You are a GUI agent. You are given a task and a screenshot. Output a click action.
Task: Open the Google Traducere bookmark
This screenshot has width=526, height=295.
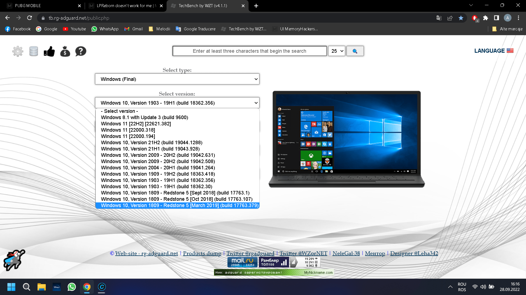[x=196, y=29]
